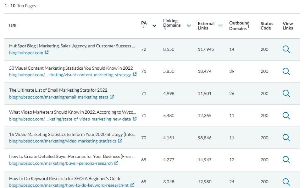This screenshot has width=305, height=188.
Task: Open the marketing/buyer-persona-research URL link
Action: 61,163
